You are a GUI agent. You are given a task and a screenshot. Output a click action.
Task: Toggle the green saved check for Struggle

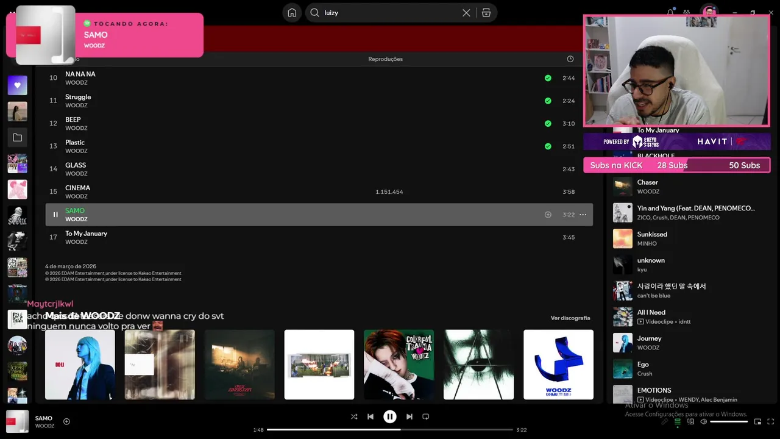(548, 101)
